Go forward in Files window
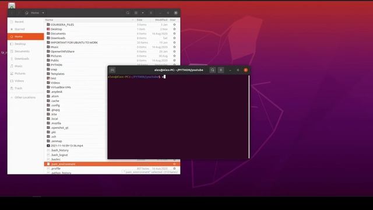Viewport: 373px width, 210px height. coord(19,13)
